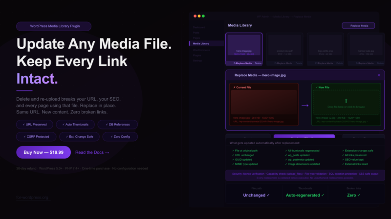Click the Zero Config feature pill

[120, 137]
